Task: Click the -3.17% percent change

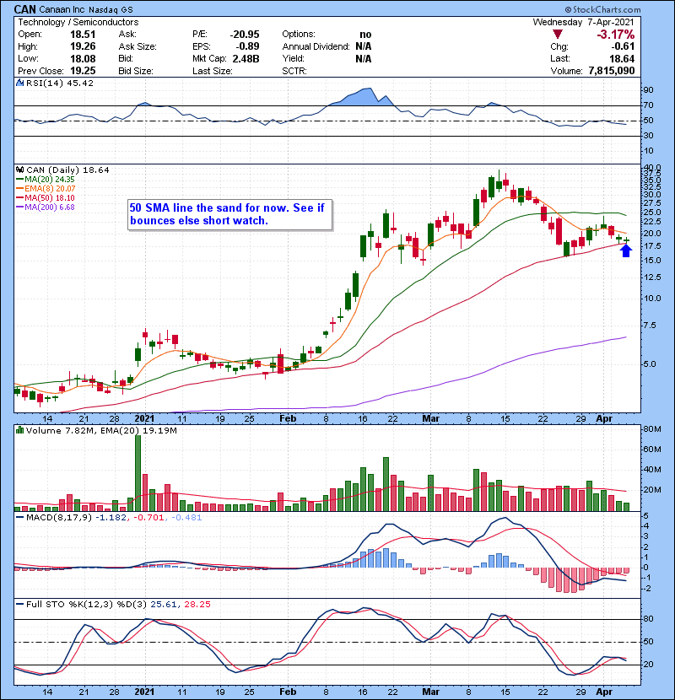Action: (x=616, y=35)
